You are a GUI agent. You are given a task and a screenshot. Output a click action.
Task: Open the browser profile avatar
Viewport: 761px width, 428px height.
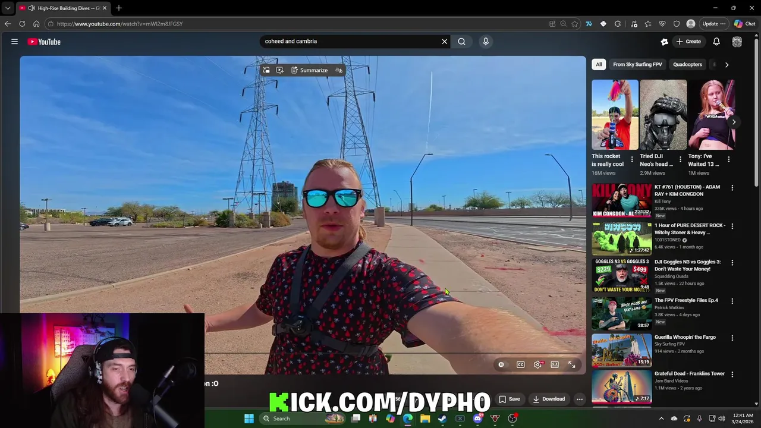[x=691, y=24]
